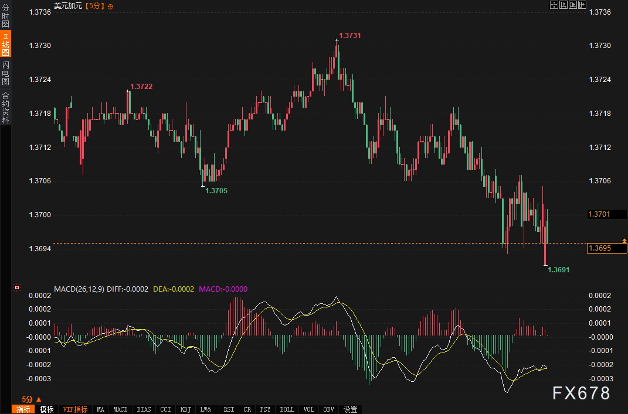
Task: Enable the BOLL indicator
Action: [287, 409]
